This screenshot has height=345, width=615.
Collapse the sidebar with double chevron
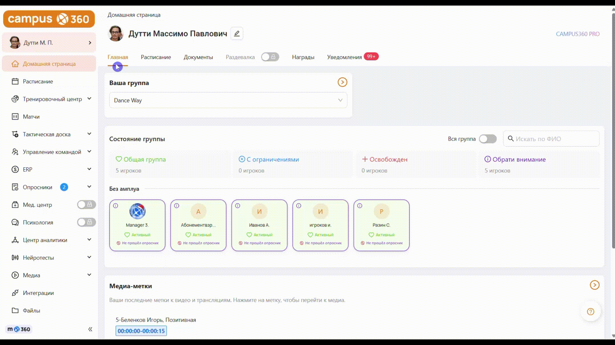click(90, 329)
